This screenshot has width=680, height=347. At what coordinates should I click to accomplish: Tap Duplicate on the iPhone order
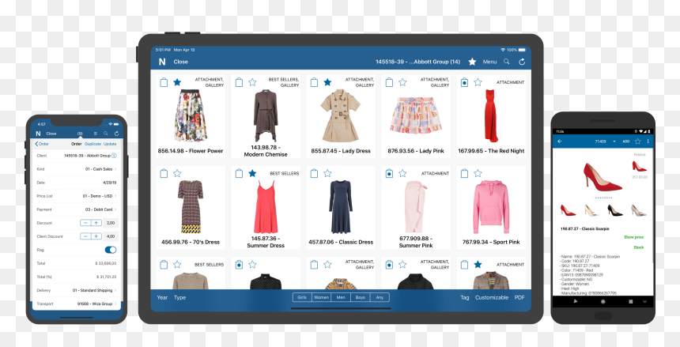93,144
